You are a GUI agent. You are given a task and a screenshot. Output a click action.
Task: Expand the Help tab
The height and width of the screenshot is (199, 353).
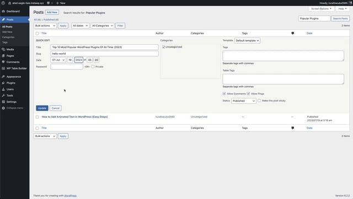coord(343,9)
